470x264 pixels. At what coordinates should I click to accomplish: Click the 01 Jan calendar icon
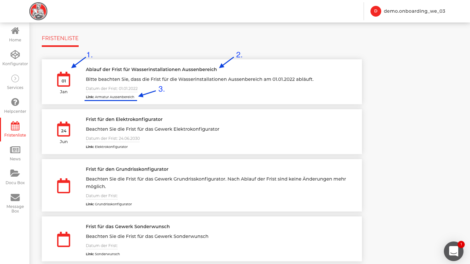click(64, 80)
